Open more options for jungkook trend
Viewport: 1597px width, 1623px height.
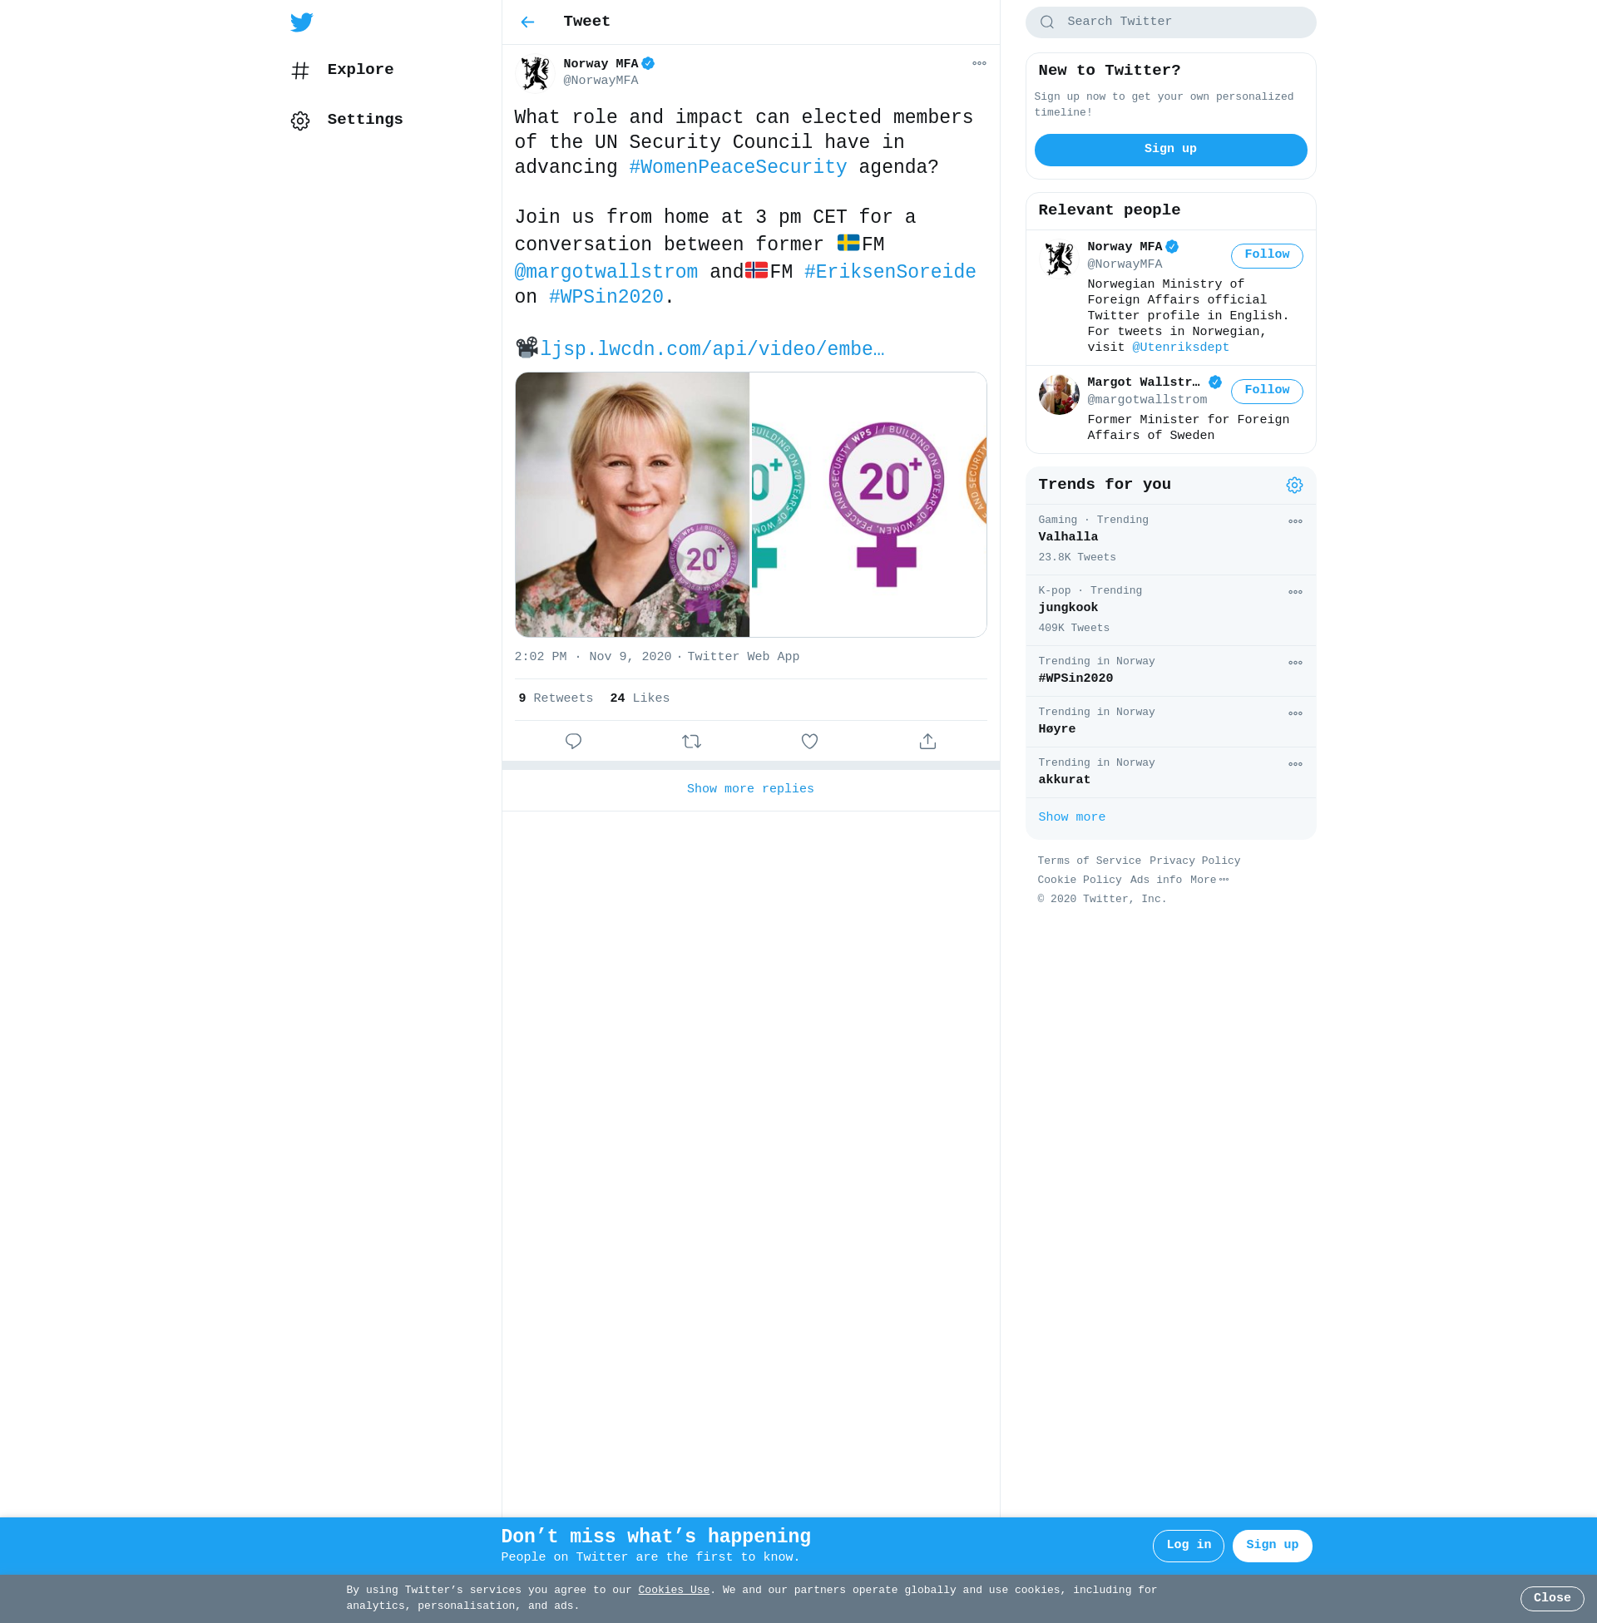tap(1294, 592)
